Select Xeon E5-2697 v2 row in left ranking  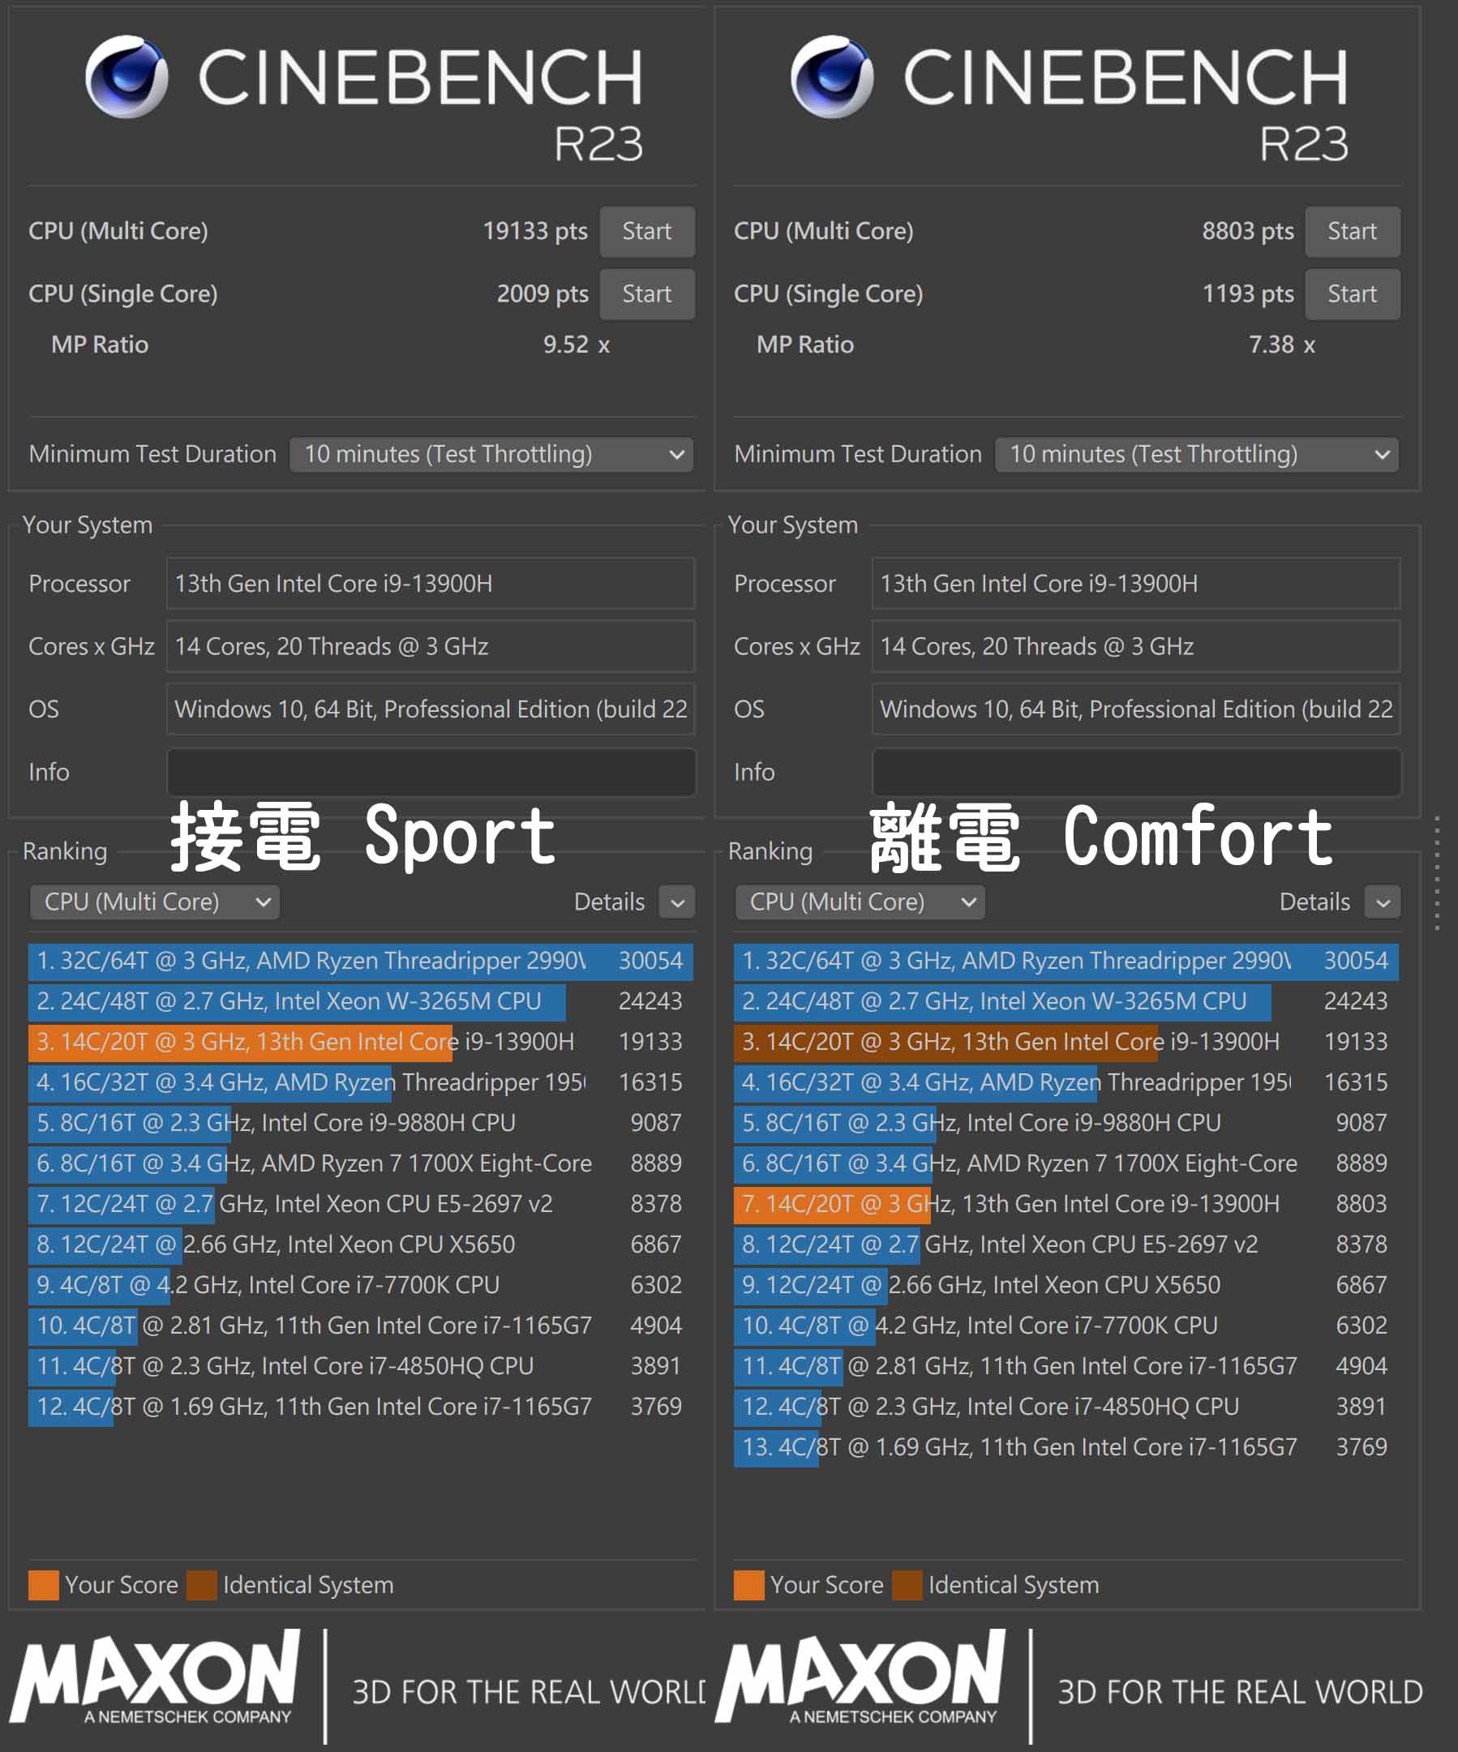361,1205
